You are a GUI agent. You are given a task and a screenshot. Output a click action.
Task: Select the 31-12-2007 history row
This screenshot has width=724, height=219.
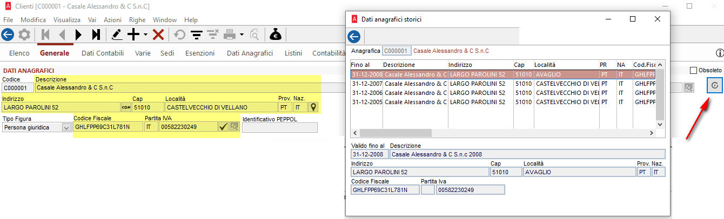coord(503,84)
